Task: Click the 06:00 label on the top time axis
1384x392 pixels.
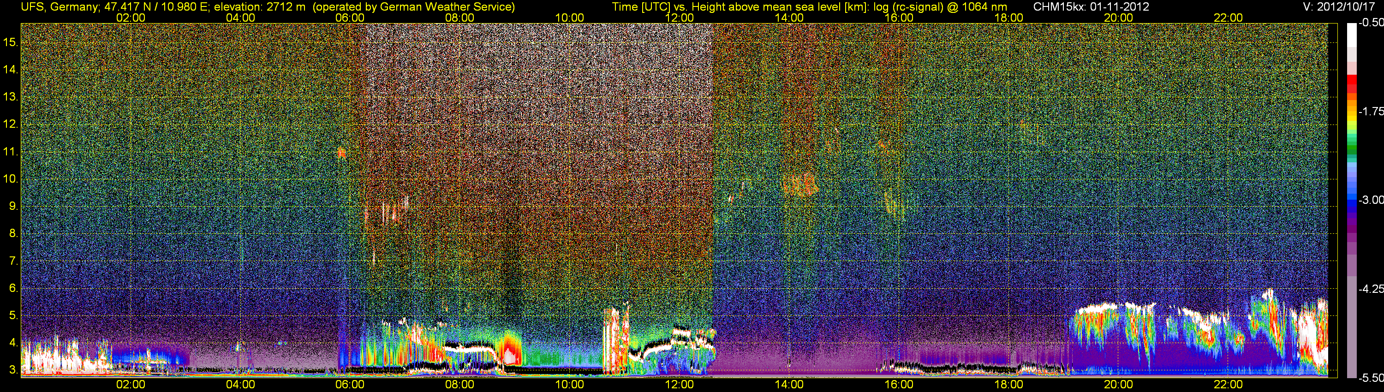Action: click(350, 18)
